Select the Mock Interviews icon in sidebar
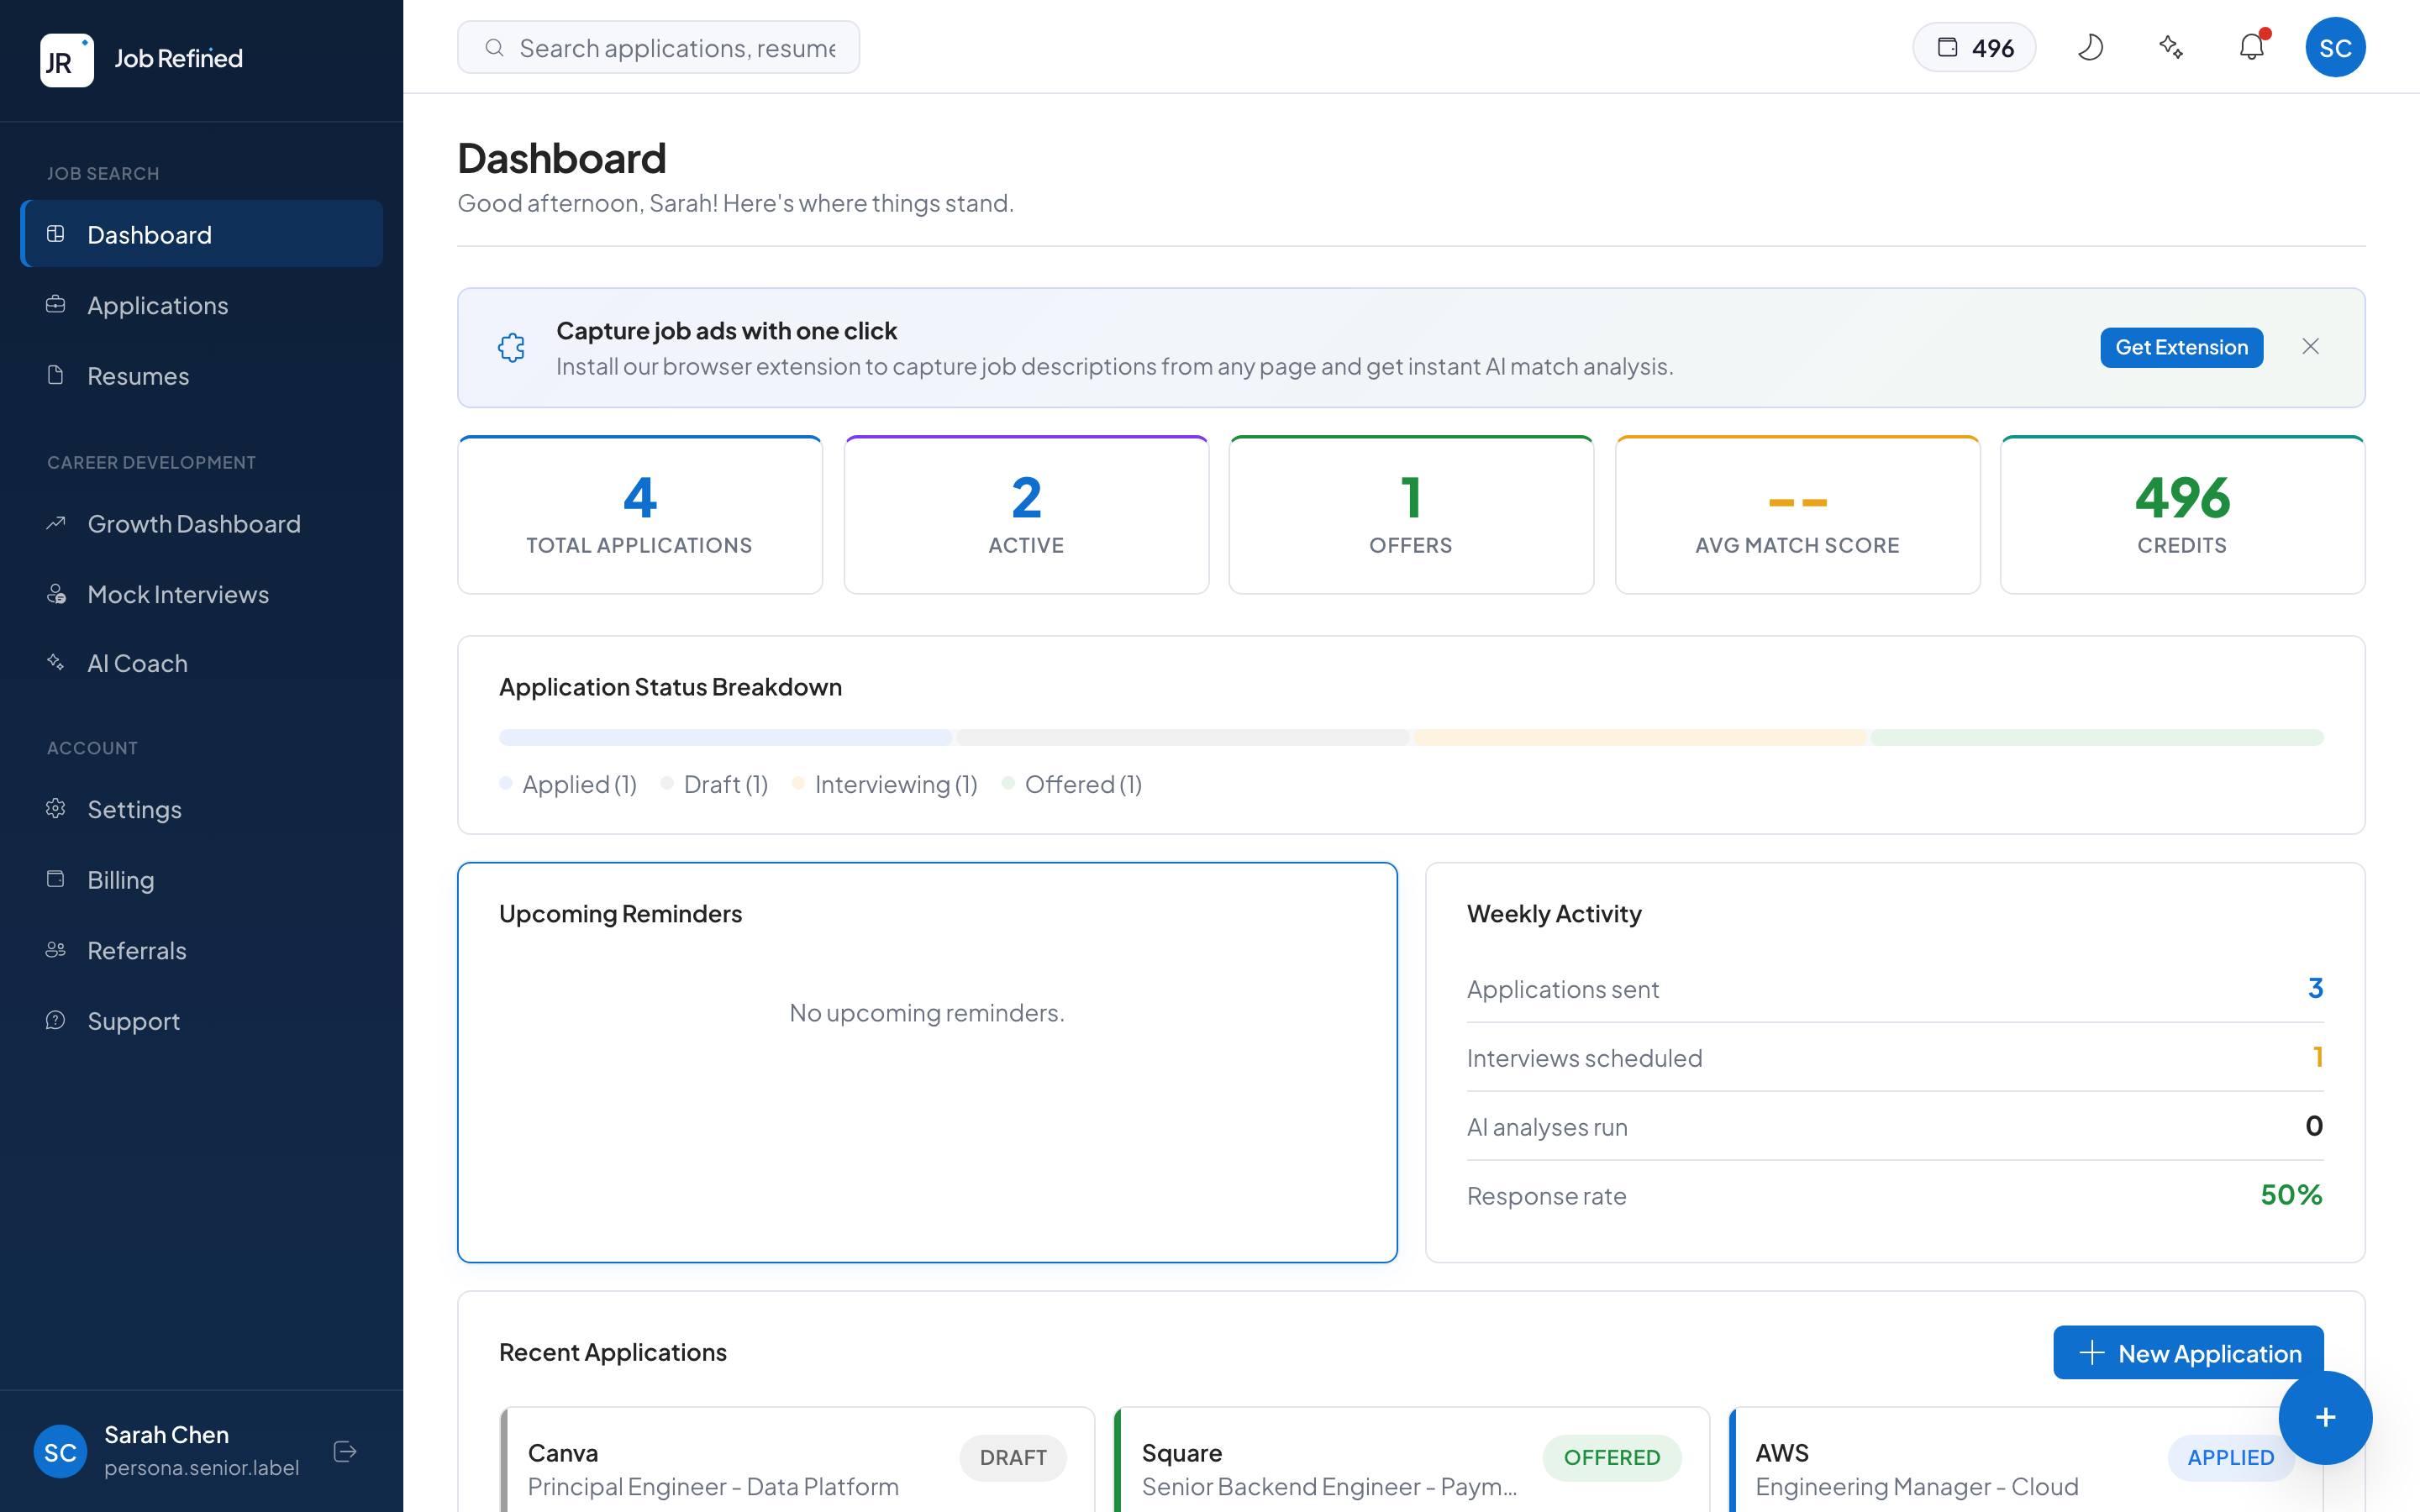Screen dimensions: 2420x1512 pos(56,594)
